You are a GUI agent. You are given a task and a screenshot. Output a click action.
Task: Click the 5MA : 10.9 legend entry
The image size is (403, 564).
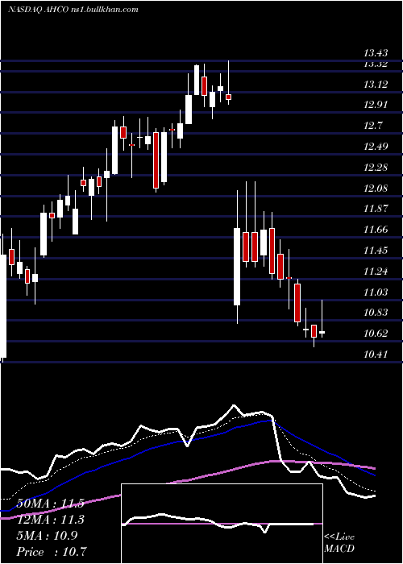[47, 536]
